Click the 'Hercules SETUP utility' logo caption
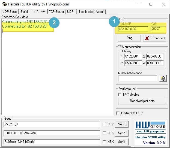Screen dimensions: 170x148 (150, 137)
